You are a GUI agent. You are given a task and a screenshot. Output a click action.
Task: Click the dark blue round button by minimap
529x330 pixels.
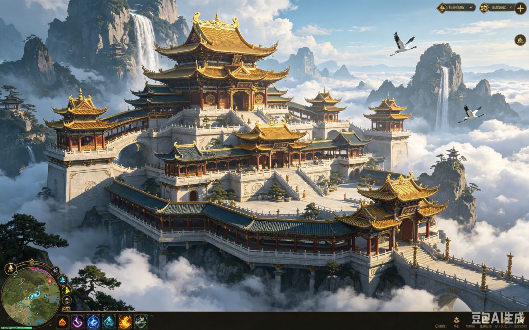(55, 271)
